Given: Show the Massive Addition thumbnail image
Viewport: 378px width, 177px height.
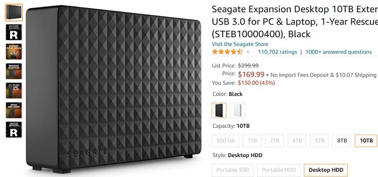Looking at the screenshot, I should point(14,71).
